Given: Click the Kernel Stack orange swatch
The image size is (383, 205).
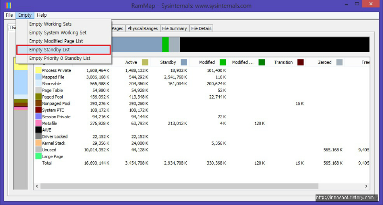Looking at the screenshot, I should pos(38,143).
